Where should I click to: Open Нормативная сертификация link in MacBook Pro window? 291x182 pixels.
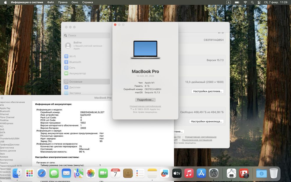pyautogui.click(x=145, y=106)
